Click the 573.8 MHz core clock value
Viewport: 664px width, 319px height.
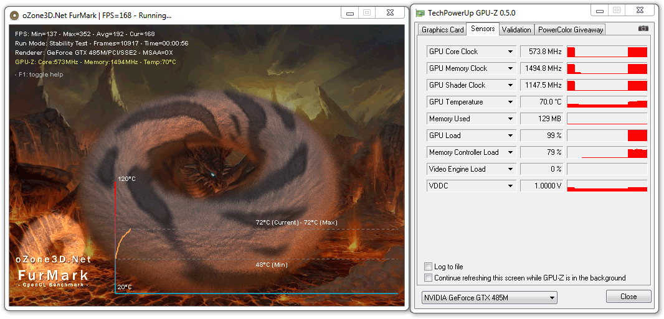pyautogui.click(x=542, y=52)
